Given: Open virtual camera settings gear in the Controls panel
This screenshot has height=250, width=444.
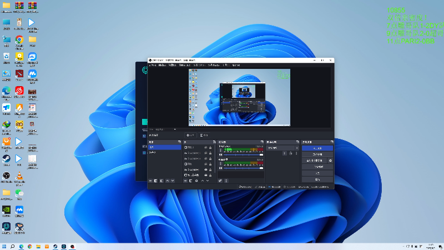Looking at the screenshot, I should [x=330, y=161].
